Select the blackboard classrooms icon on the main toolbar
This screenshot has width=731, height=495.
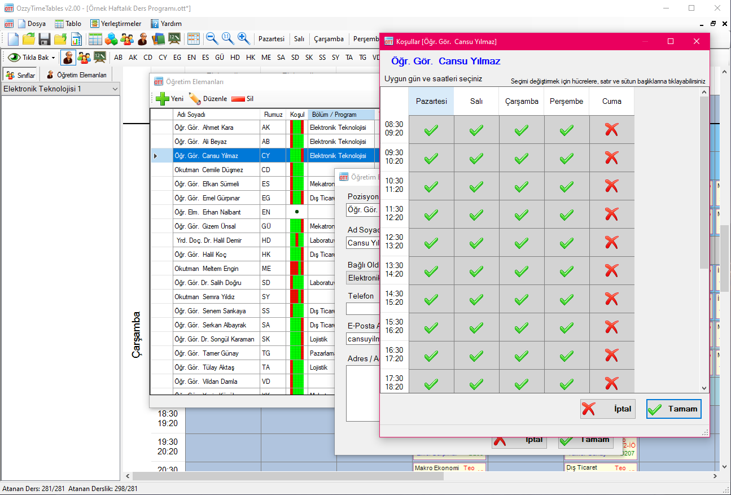[x=174, y=38]
